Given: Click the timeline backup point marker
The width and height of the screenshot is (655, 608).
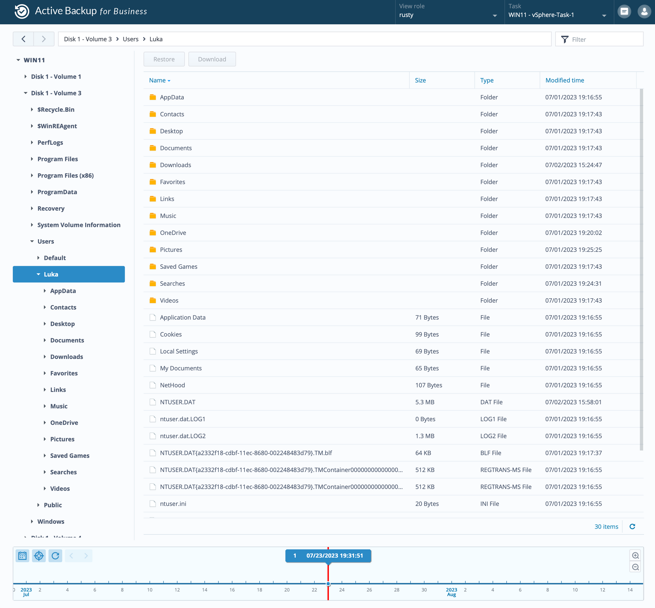Looking at the screenshot, I should tap(328, 584).
